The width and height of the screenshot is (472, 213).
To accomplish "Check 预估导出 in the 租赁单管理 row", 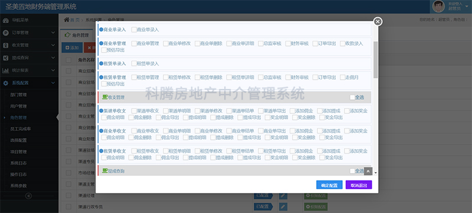I will (x=104, y=84).
